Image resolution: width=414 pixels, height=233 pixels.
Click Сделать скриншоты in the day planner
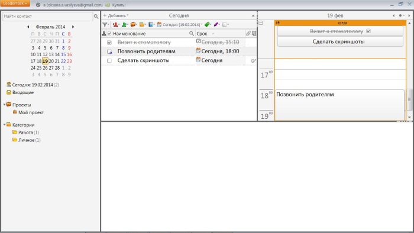340,42
